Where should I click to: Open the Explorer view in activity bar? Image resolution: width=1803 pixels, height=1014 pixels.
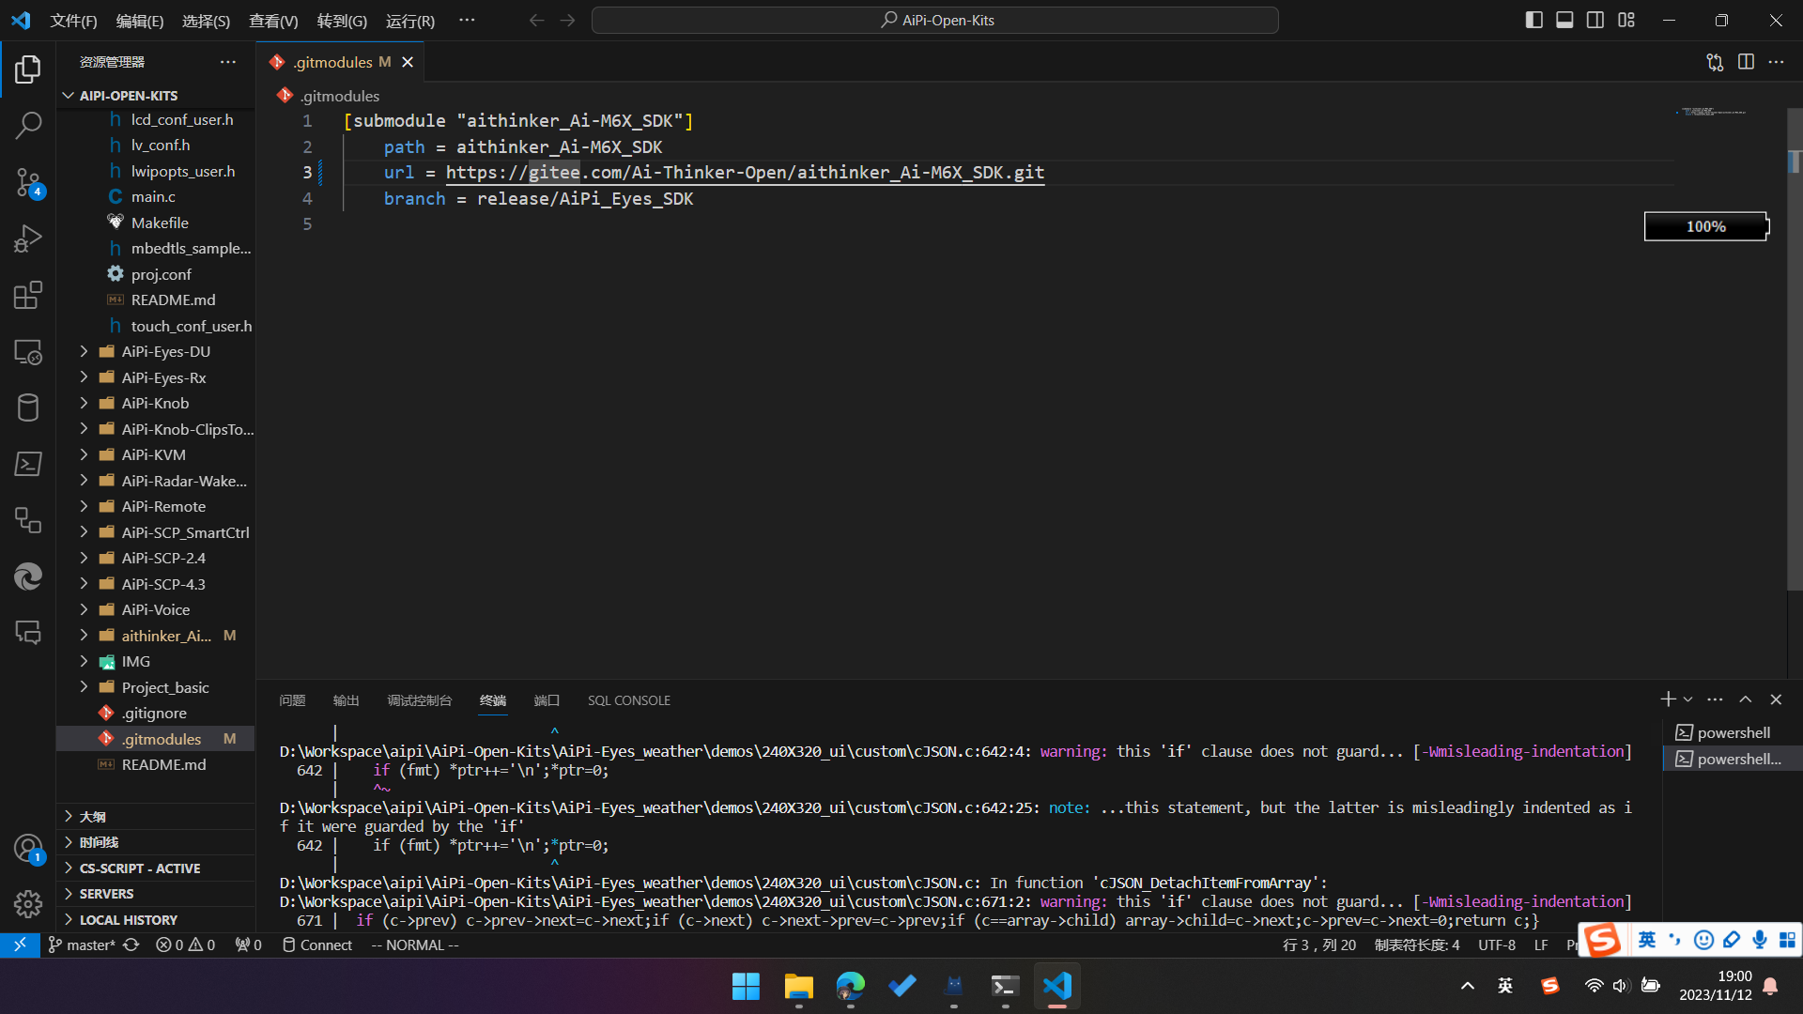pos(28,69)
